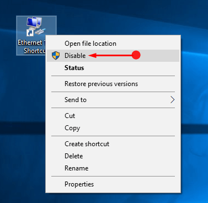Choose Rename in the context menu

click(113, 168)
